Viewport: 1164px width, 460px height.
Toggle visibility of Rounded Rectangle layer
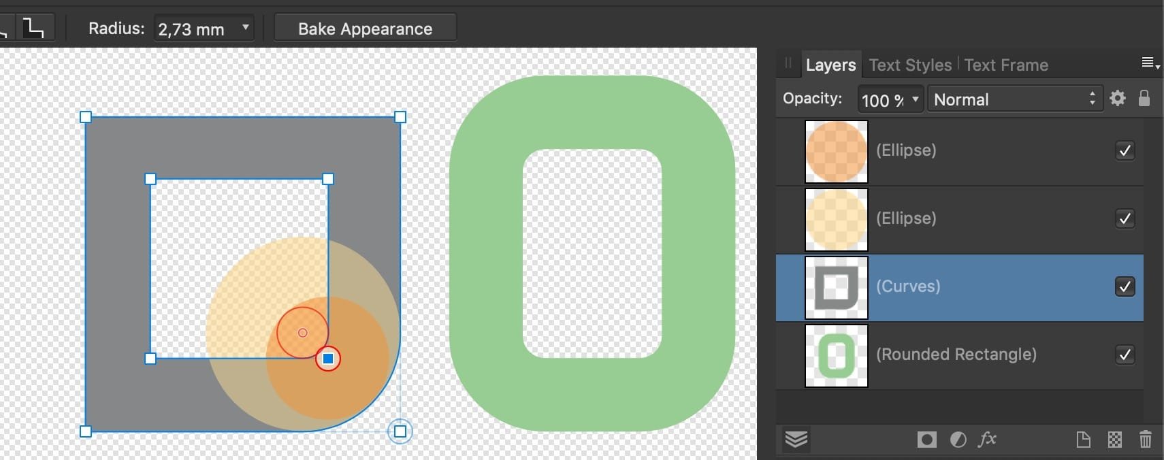point(1125,355)
